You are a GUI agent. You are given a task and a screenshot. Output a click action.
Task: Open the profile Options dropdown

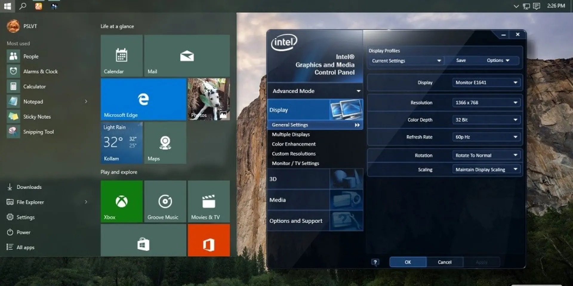tap(498, 60)
